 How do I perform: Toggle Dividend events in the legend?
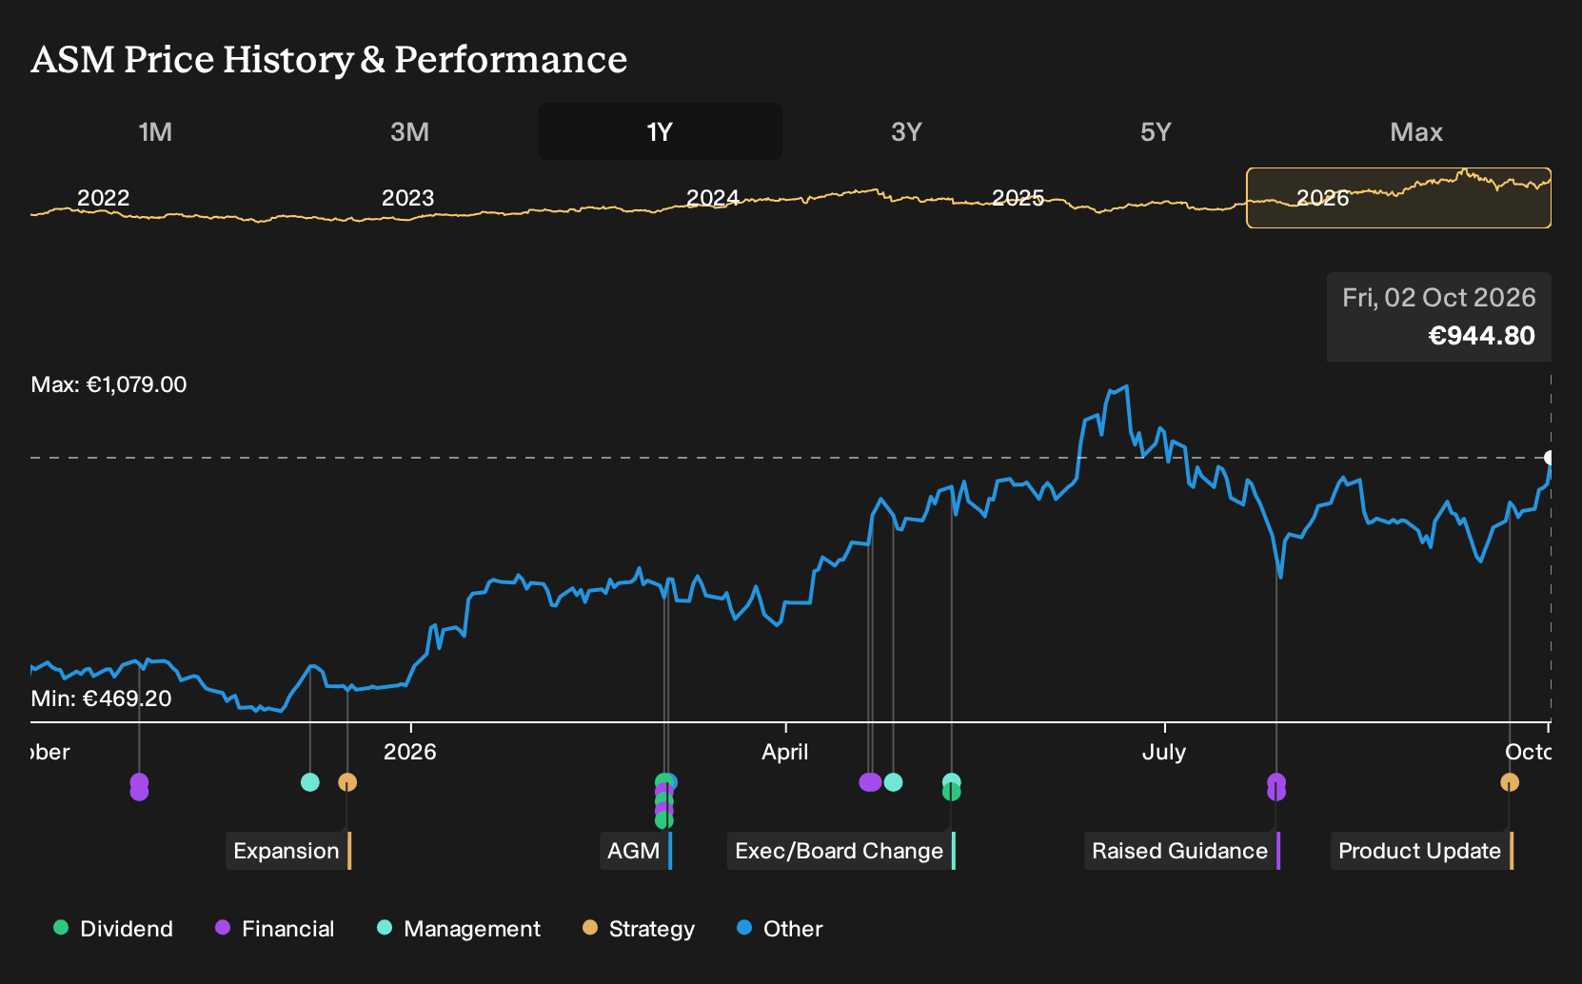click(x=113, y=929)
